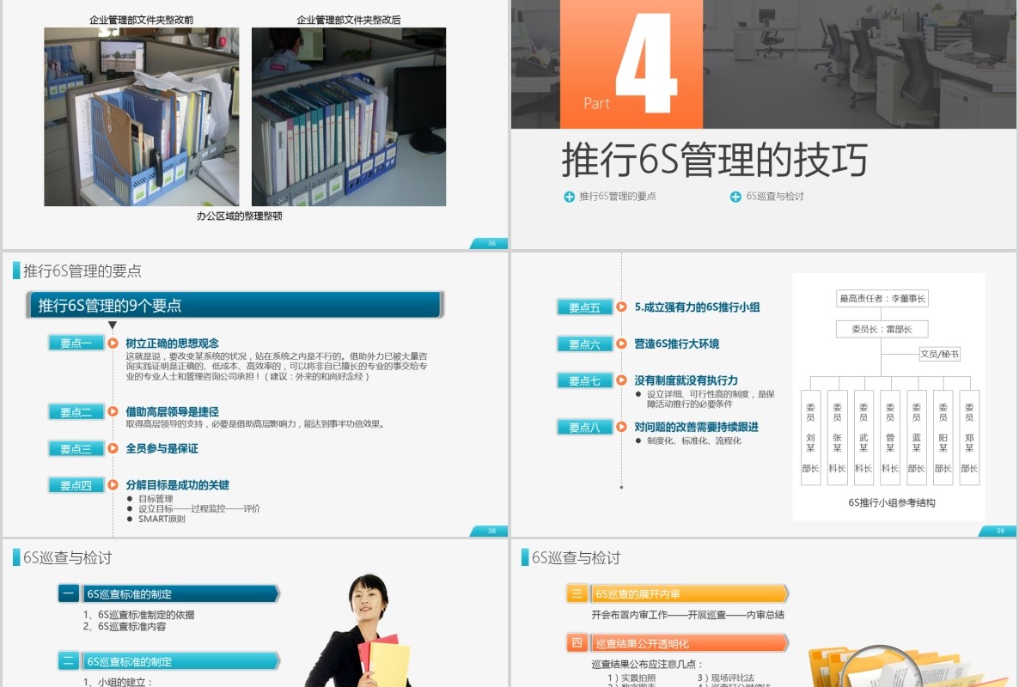Select the 要点七 label
1019x687 pixels.
[584, 380]
